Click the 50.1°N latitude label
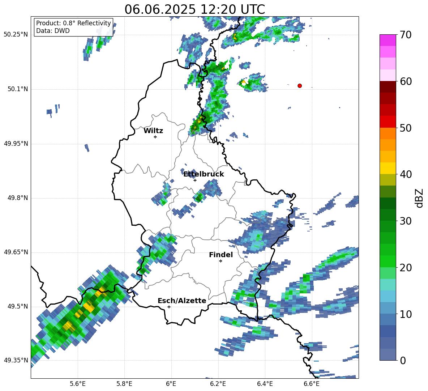428x391 pixels. pyautogui.click(x=18, y=89)
